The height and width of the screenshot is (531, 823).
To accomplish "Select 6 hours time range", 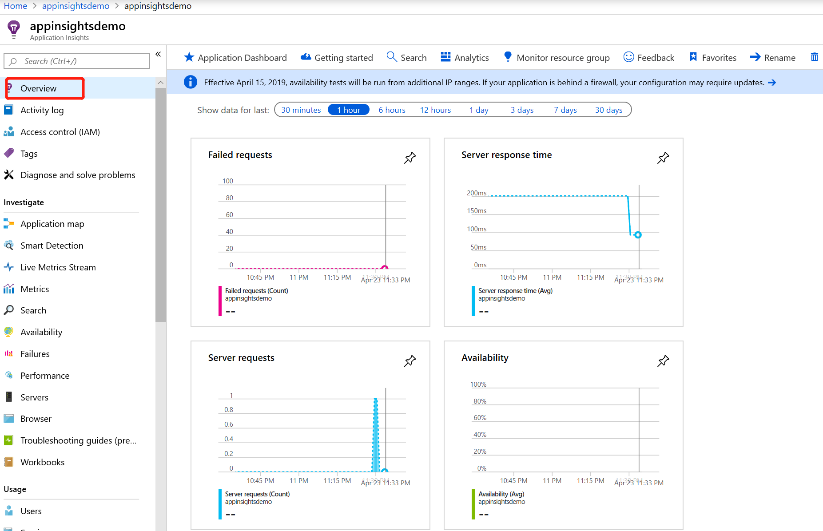I will point(392,110).
